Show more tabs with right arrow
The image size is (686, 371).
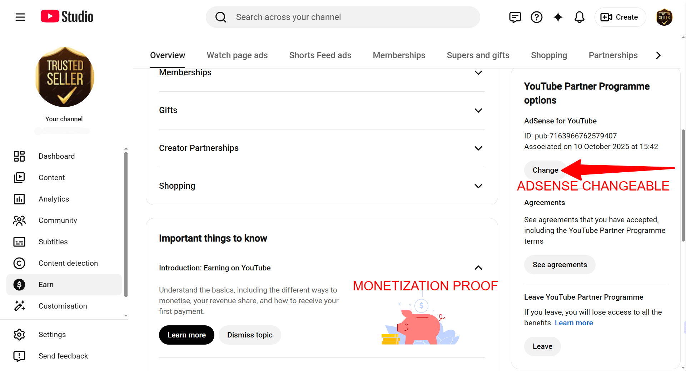658,55
